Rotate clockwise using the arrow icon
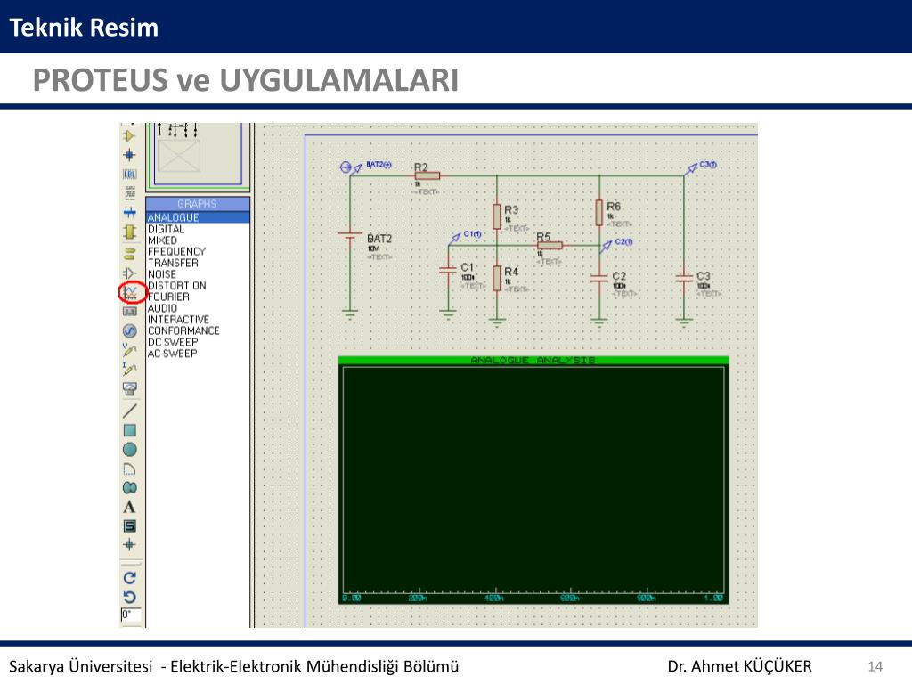This screenshot has width=912, height=684. click(x=129, y=577)
